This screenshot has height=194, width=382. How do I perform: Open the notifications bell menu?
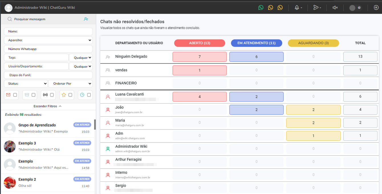pos(298,8)
